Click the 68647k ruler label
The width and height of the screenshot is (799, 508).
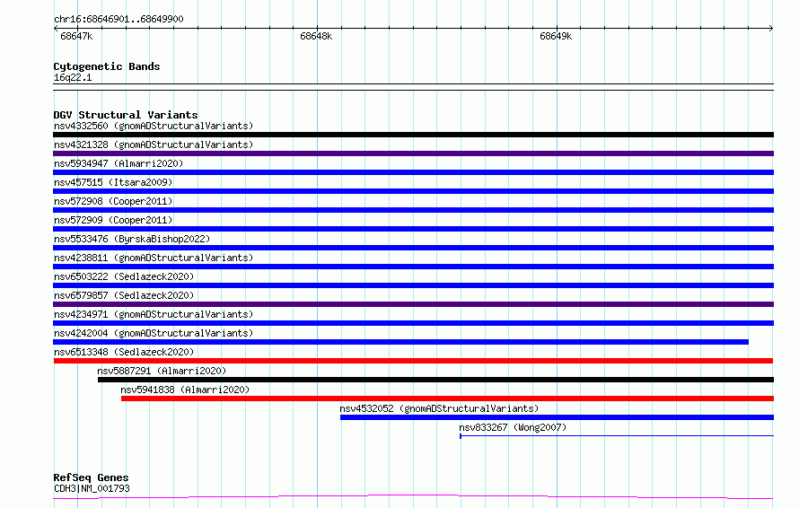(x=76, y=36)
